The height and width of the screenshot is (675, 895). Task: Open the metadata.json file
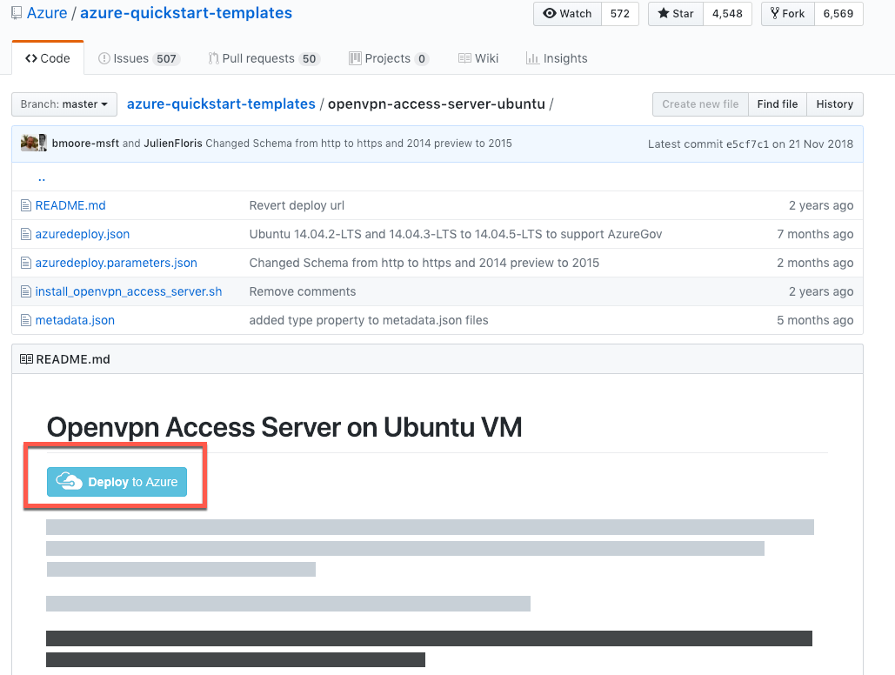click(75, 320)
